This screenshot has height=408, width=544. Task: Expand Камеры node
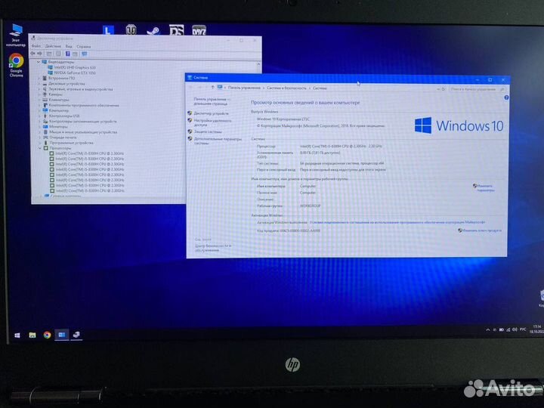click(39, 94)
